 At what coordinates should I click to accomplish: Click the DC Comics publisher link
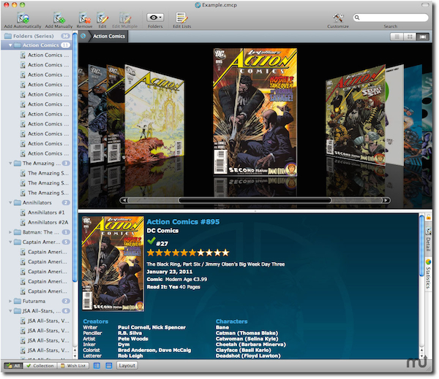pyautogui.click(x=162, y=231)
